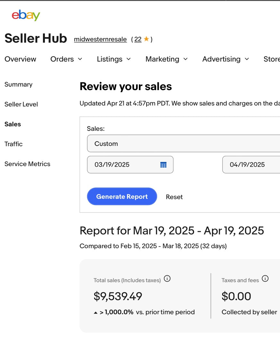This screenshot has width=280, height=337.
Task: Click the 04/19/2025 end date field
Action: click(x=251, y=164)
